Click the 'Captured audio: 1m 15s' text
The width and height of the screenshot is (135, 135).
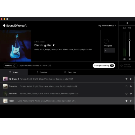[35, 66]
